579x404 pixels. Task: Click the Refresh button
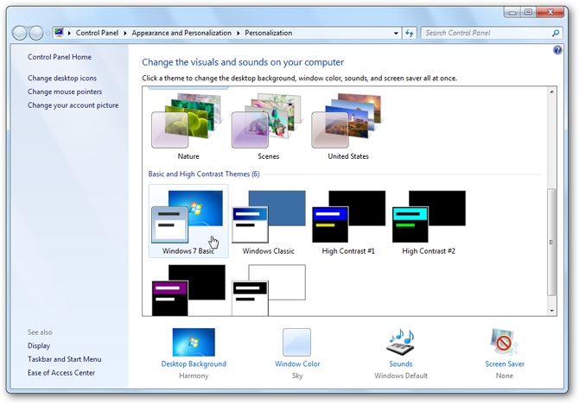click(409, 33)
